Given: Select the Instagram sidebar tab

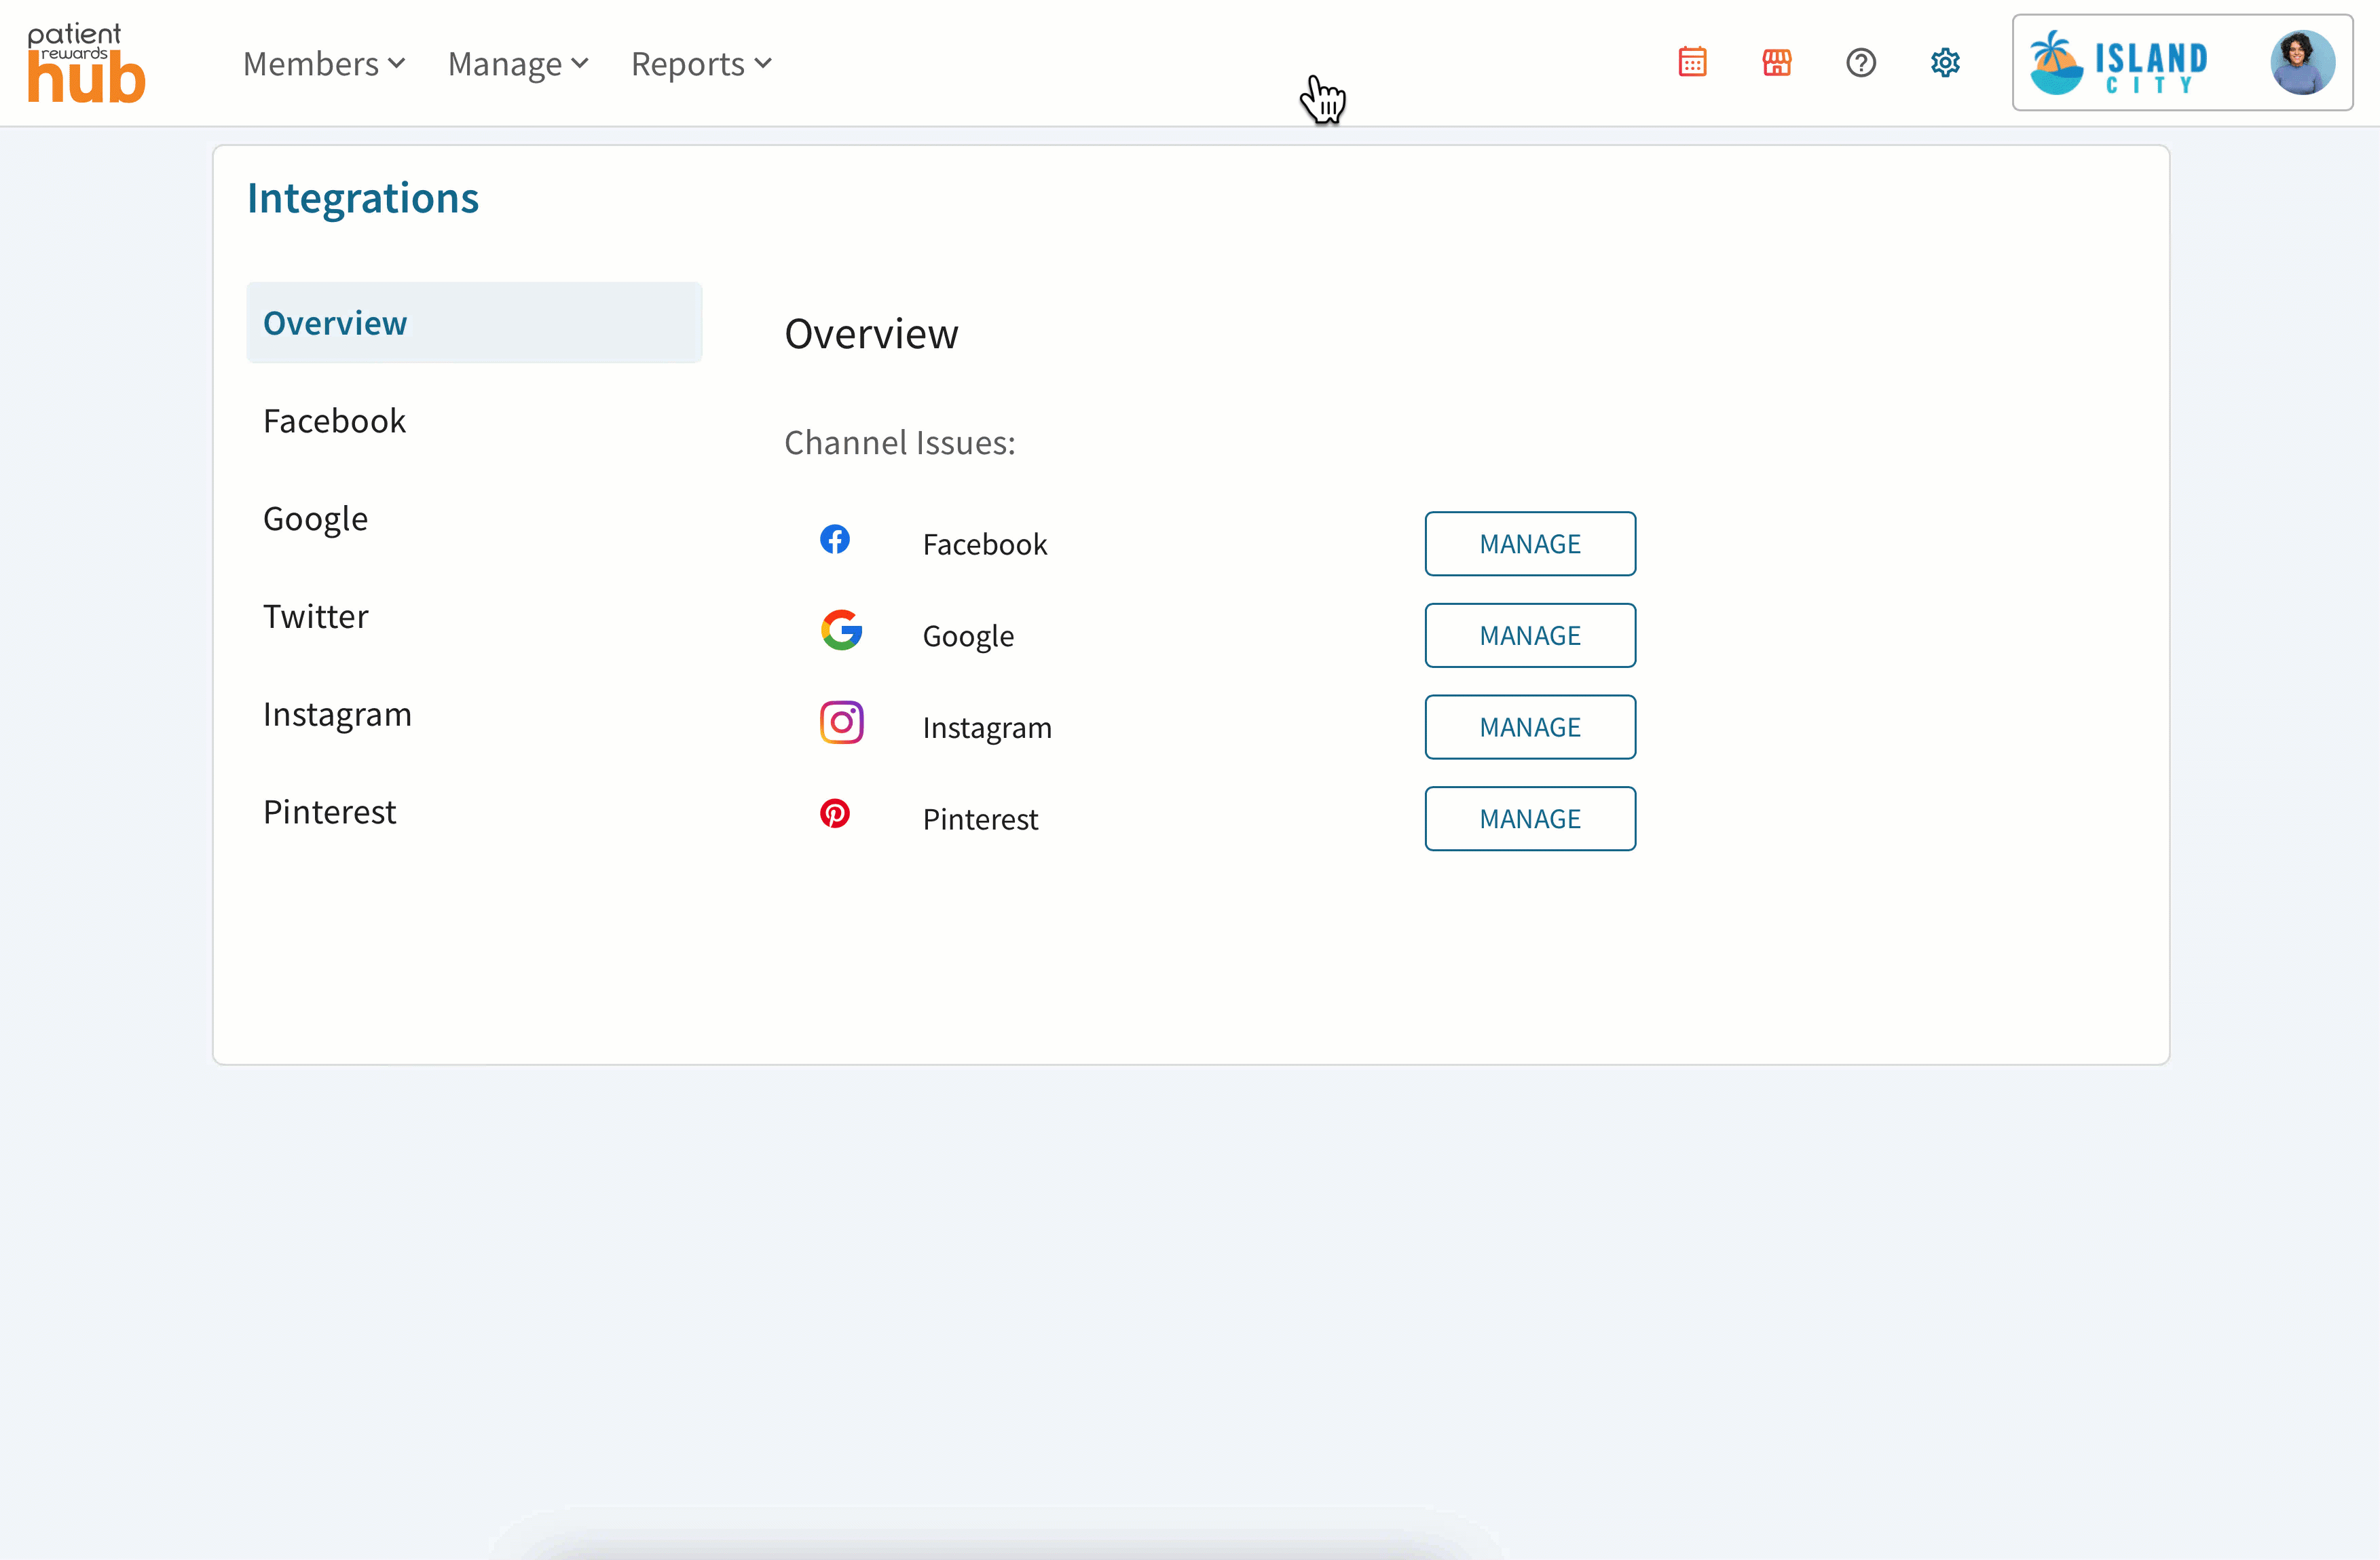Looking at the screenshot, I should pyautogui.click(x=474, y=714).
